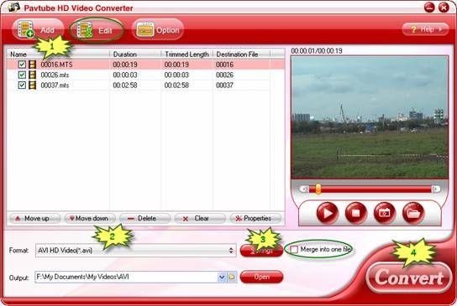Screen dimensions: 457x306
Task: Open the snapshot folder icon
Action: click(x=413, y=213)
